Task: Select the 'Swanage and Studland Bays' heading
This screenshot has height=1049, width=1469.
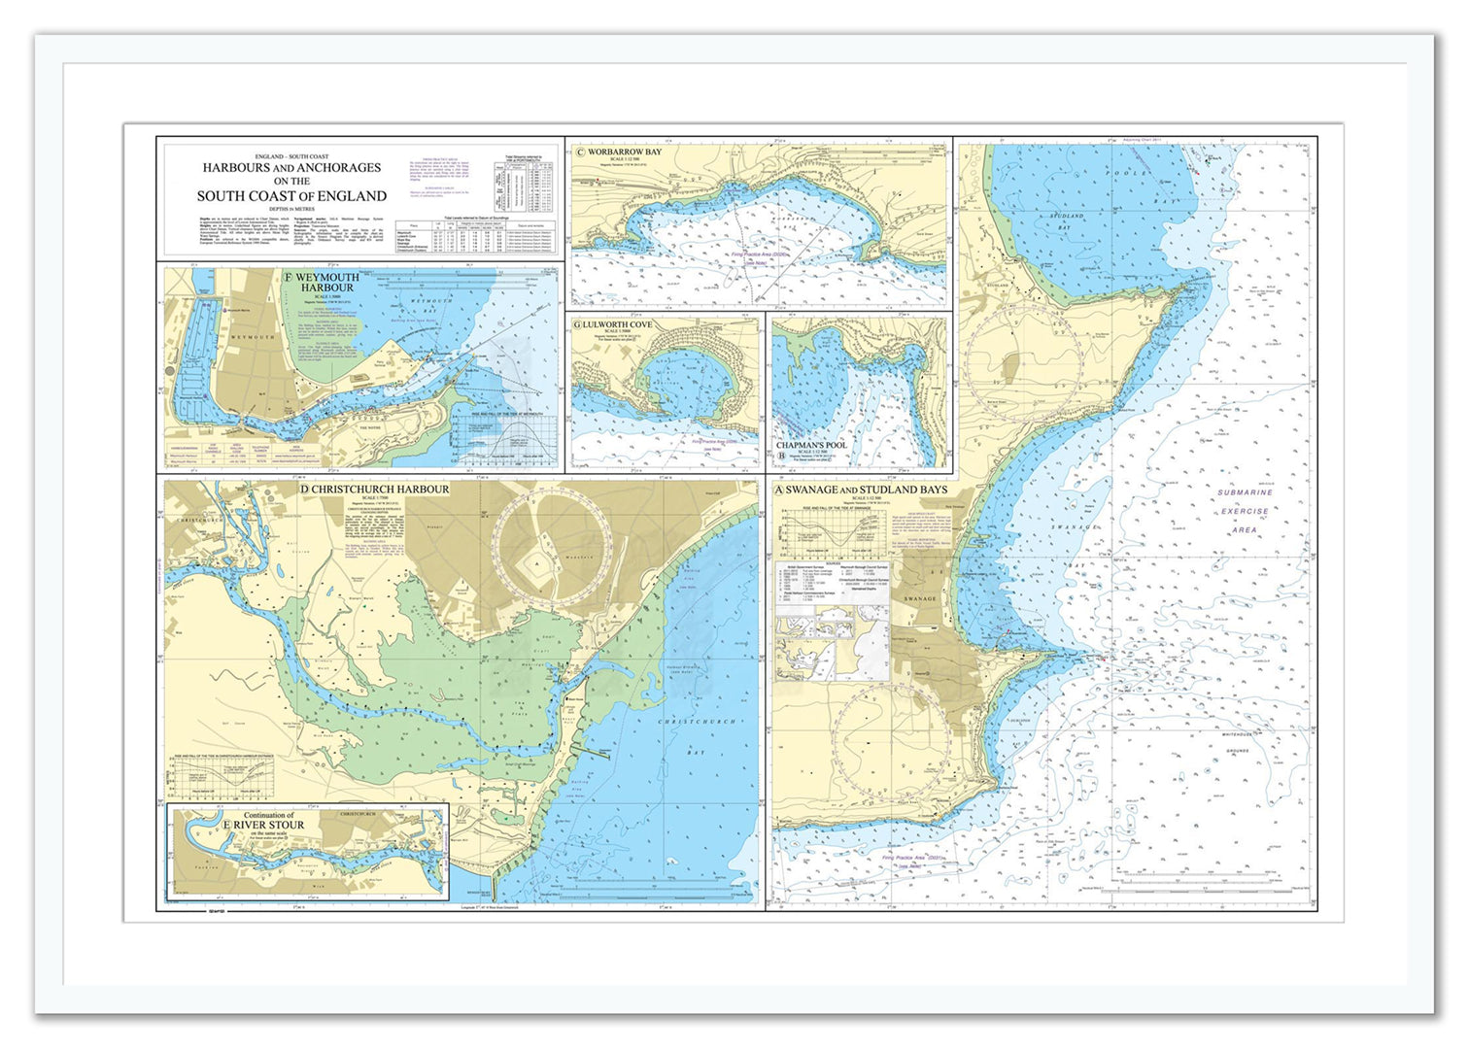Action: pos(866,491)
